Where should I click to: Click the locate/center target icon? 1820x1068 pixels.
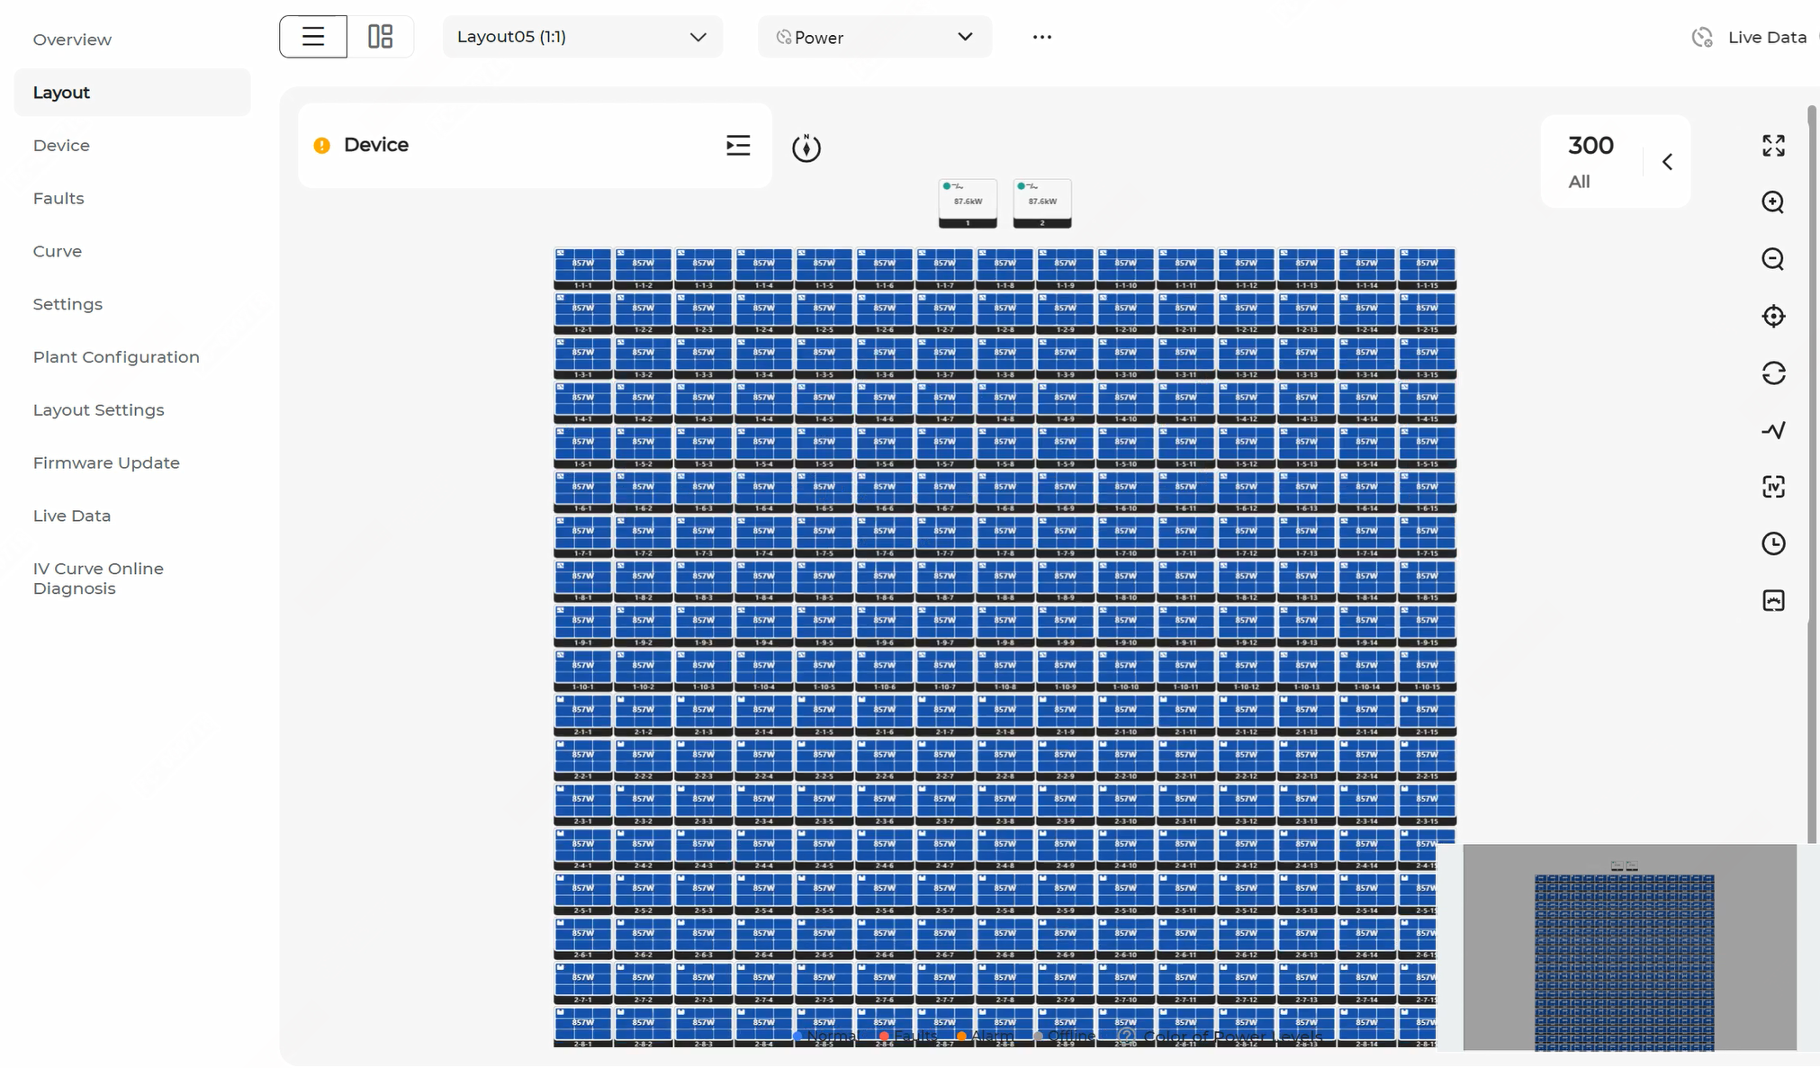click(x=1773, y=317)
